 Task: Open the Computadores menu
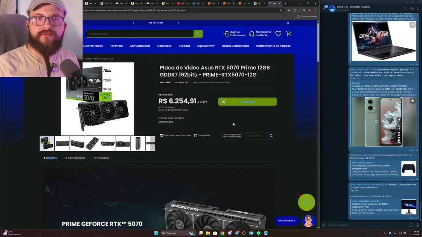(x=140, y=46)
